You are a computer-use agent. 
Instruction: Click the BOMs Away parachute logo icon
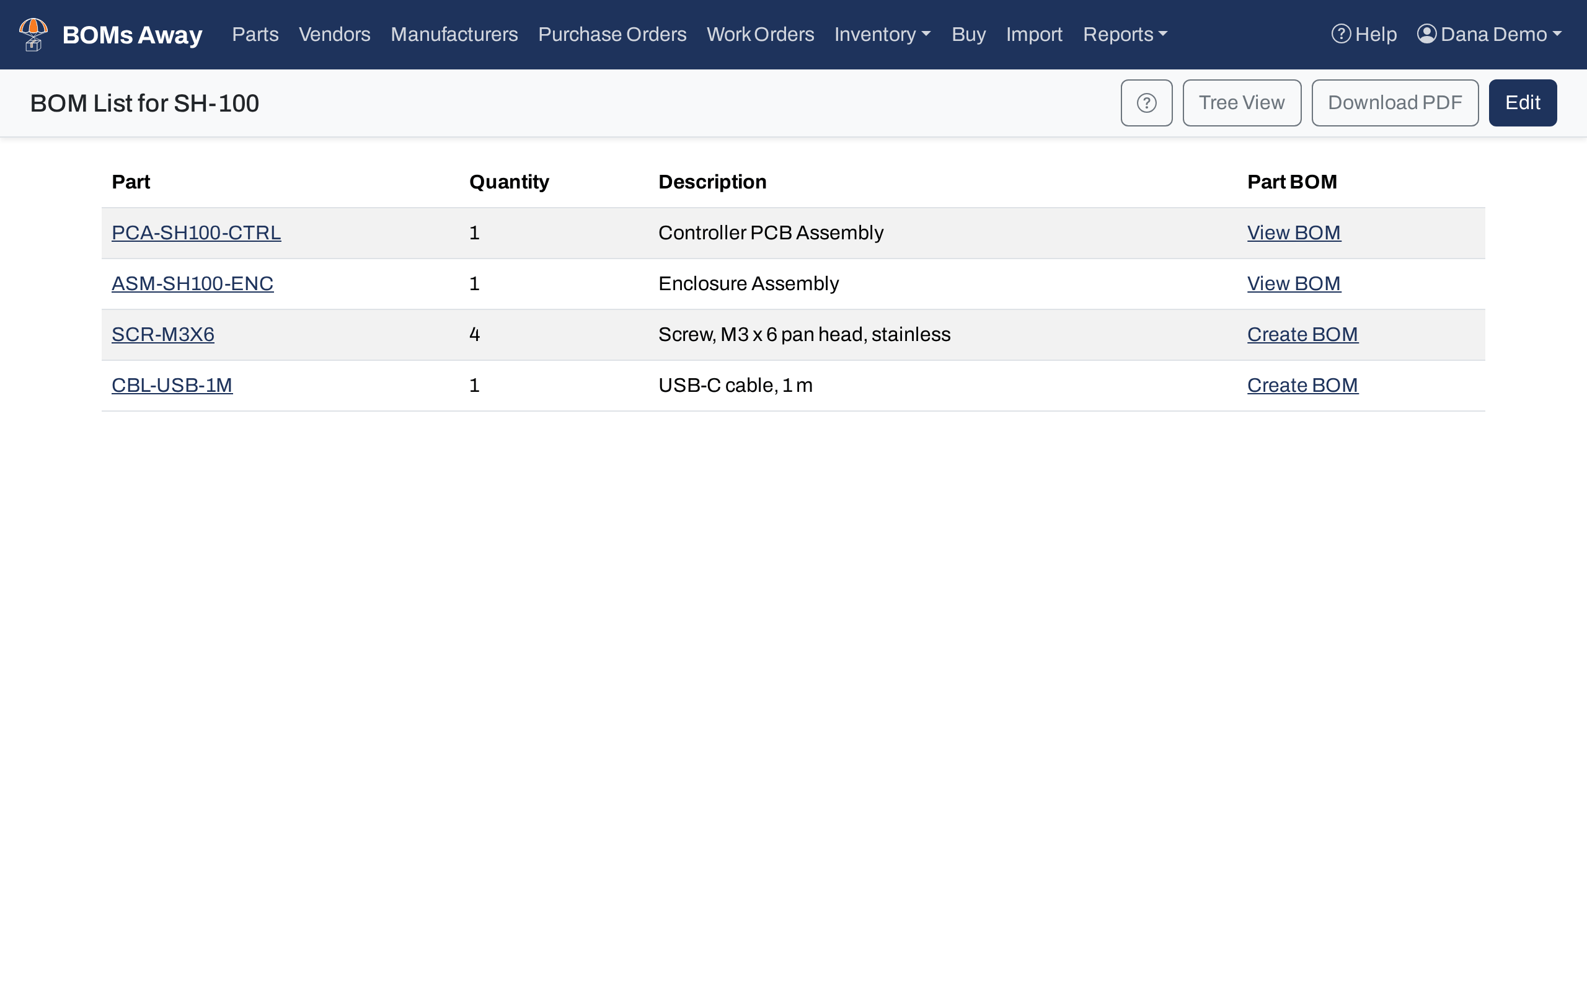pyautogui.click(x=33, y=34)
